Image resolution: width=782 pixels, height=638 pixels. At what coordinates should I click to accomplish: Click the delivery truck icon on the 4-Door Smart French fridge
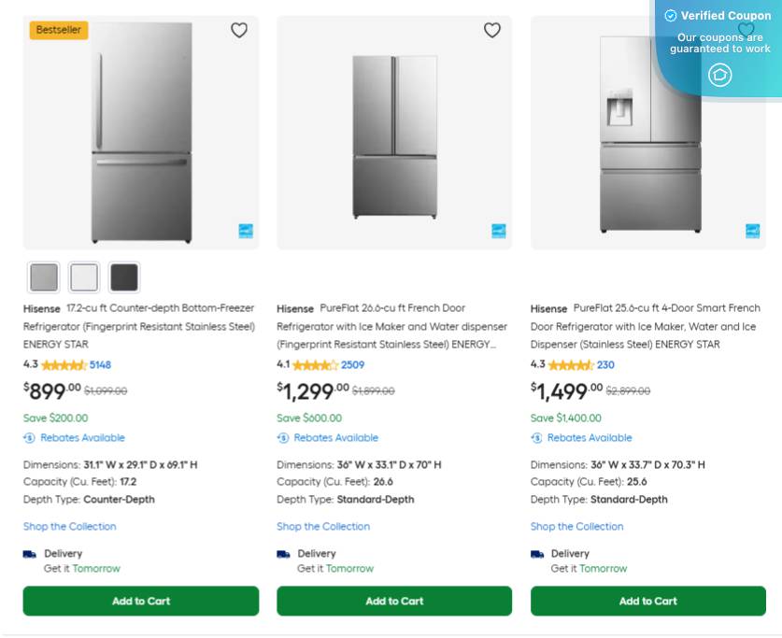537,553
